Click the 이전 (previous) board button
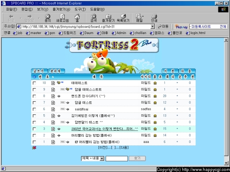This screenshot has width=230, height=172. tap(170, 71)
